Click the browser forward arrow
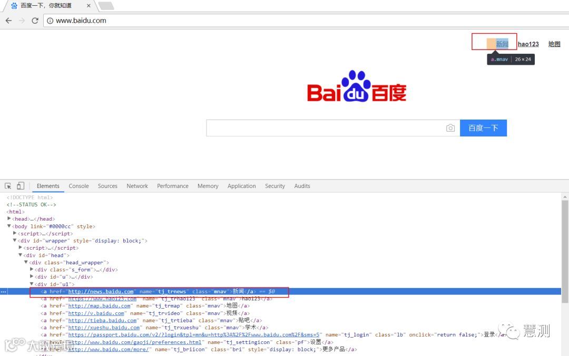The image size is (569, 356). tap(22, 21)
